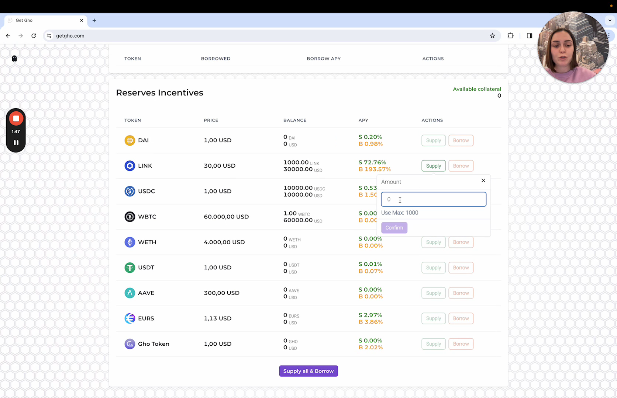Screen dimensions: 617x398
Task: View site information icon in address bar
Action: (49, 36)
